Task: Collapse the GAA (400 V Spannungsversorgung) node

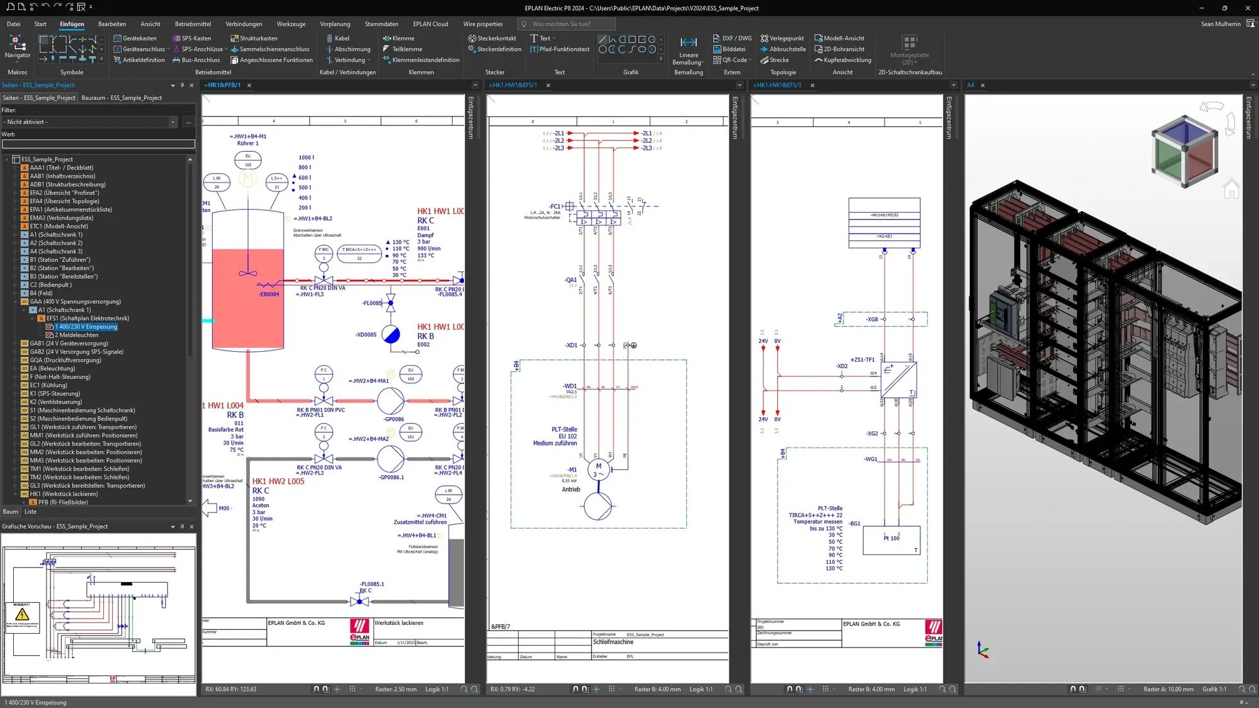Action: pos(16,302)
